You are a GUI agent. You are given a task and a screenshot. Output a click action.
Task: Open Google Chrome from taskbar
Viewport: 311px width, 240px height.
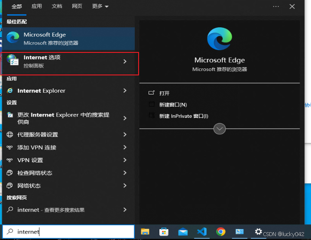(x=221, y=231)
